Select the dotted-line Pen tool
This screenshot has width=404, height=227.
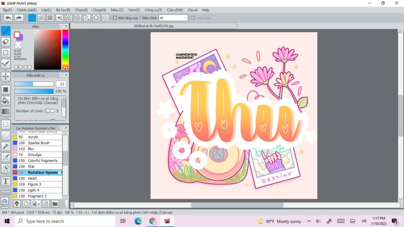point(6,63)
